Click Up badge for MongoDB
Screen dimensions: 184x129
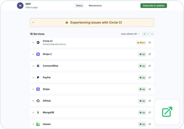(142, 113)
